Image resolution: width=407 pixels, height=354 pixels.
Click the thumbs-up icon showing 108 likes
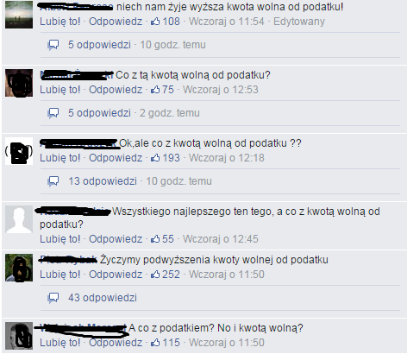tap(155, 21)
